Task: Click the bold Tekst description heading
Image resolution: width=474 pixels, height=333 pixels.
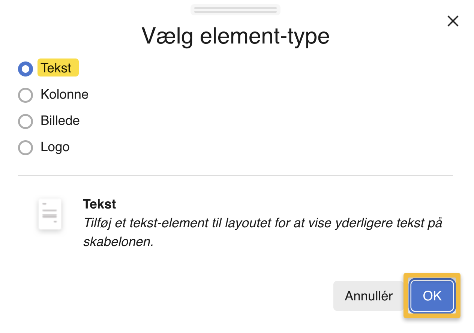Action: [99, 204]
